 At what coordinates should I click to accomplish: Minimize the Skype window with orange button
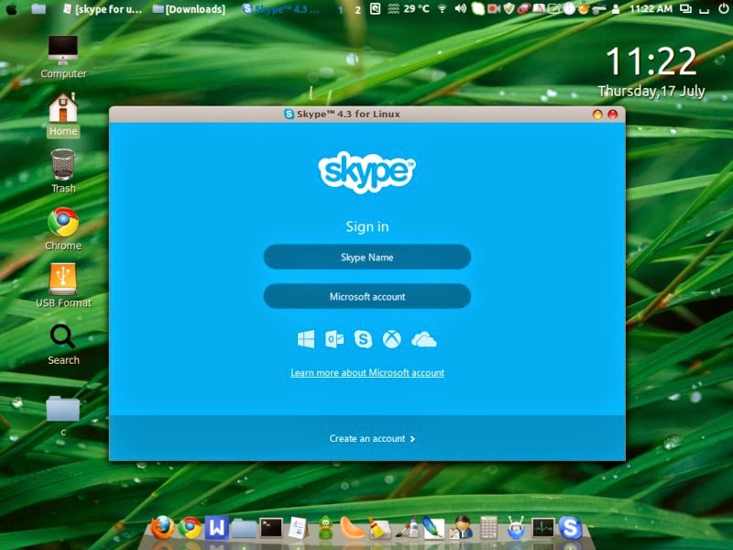(x=597, y=114)
